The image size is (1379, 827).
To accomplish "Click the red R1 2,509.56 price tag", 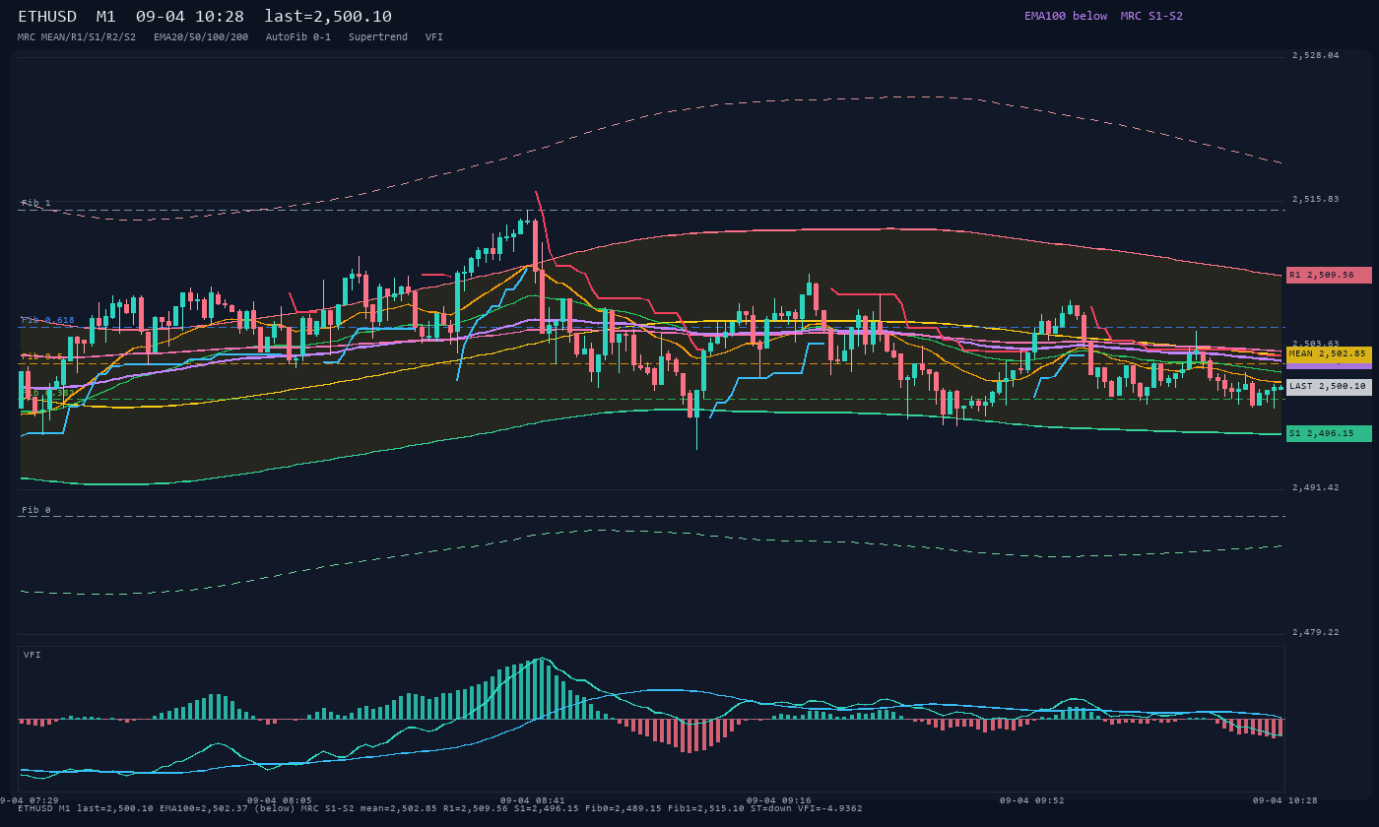I will tap(1329, 275).
